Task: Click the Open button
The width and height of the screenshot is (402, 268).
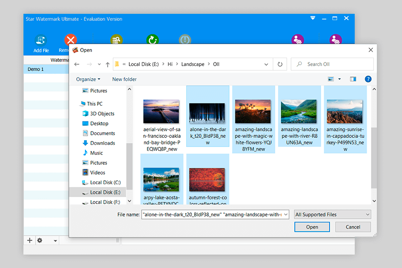Action: point(312,227)
